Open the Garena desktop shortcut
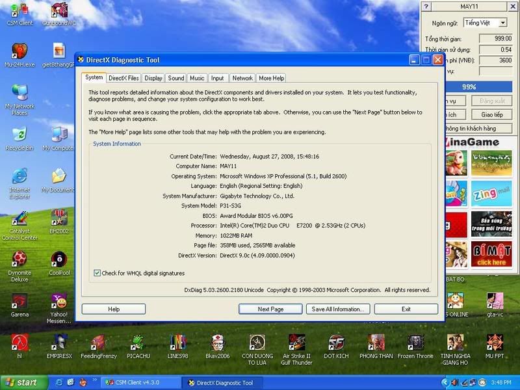Screen dimensions: 520x390 [x=19, y=305]
